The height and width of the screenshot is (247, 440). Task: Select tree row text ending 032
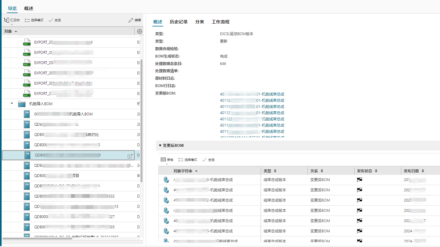tap(74, 196)
